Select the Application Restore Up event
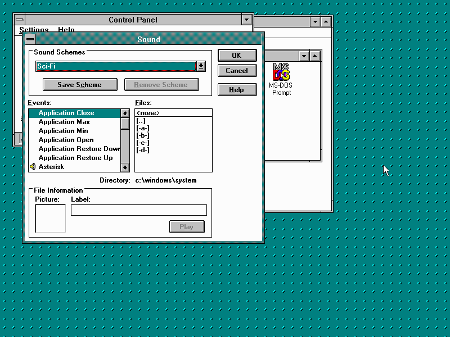The height and width of the screenshot is (337, 450). pos(75,158)
